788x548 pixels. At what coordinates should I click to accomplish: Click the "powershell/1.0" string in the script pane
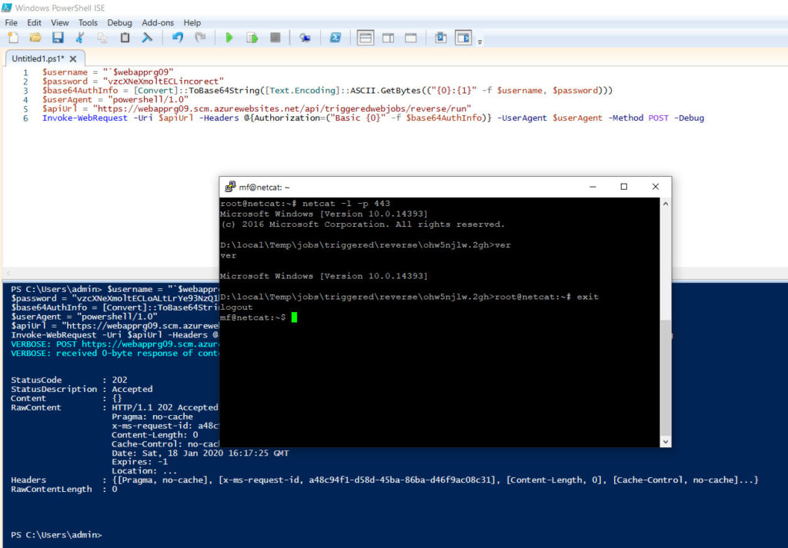pos(149,99)
